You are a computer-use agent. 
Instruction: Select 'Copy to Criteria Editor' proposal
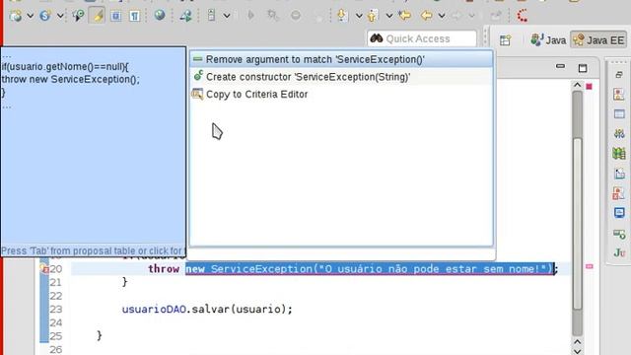(341, 95)
